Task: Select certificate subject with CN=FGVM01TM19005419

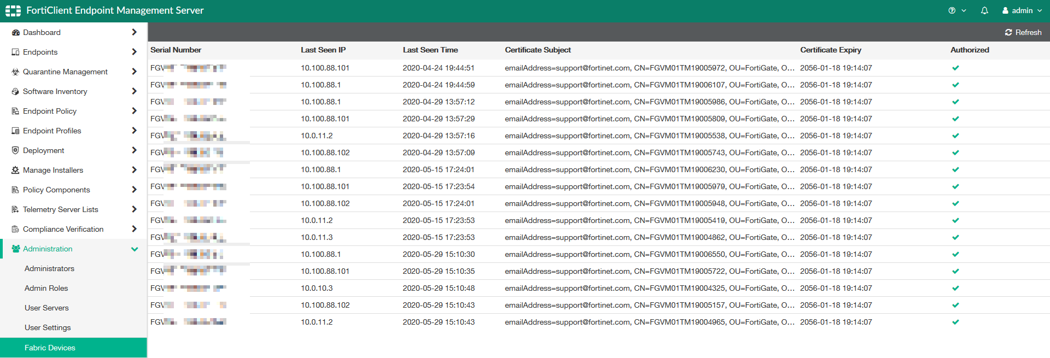Action: 650,220
